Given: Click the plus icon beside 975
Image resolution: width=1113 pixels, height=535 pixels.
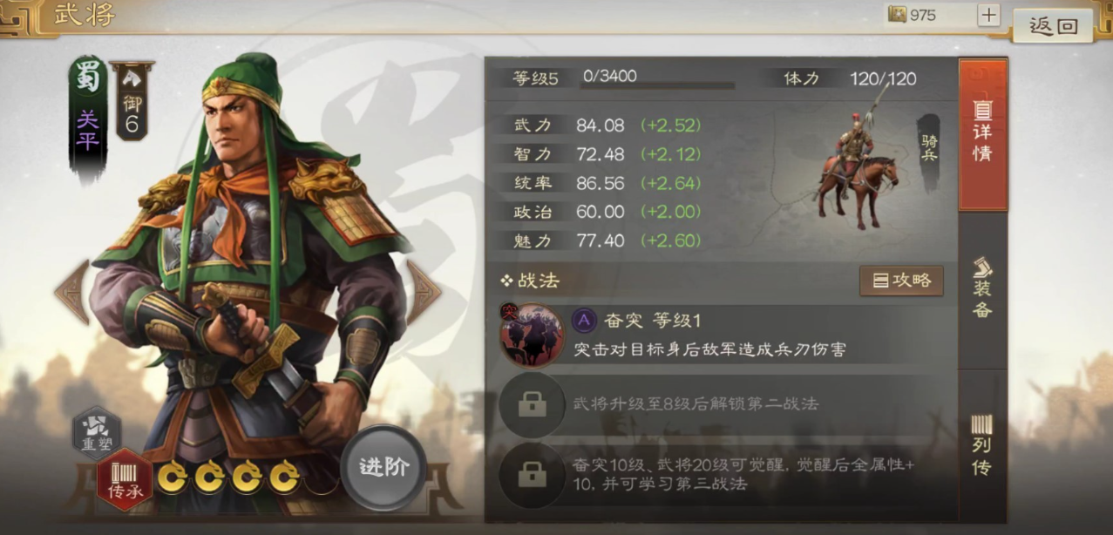Looking at the screenshot, I should tap(988, 15).
